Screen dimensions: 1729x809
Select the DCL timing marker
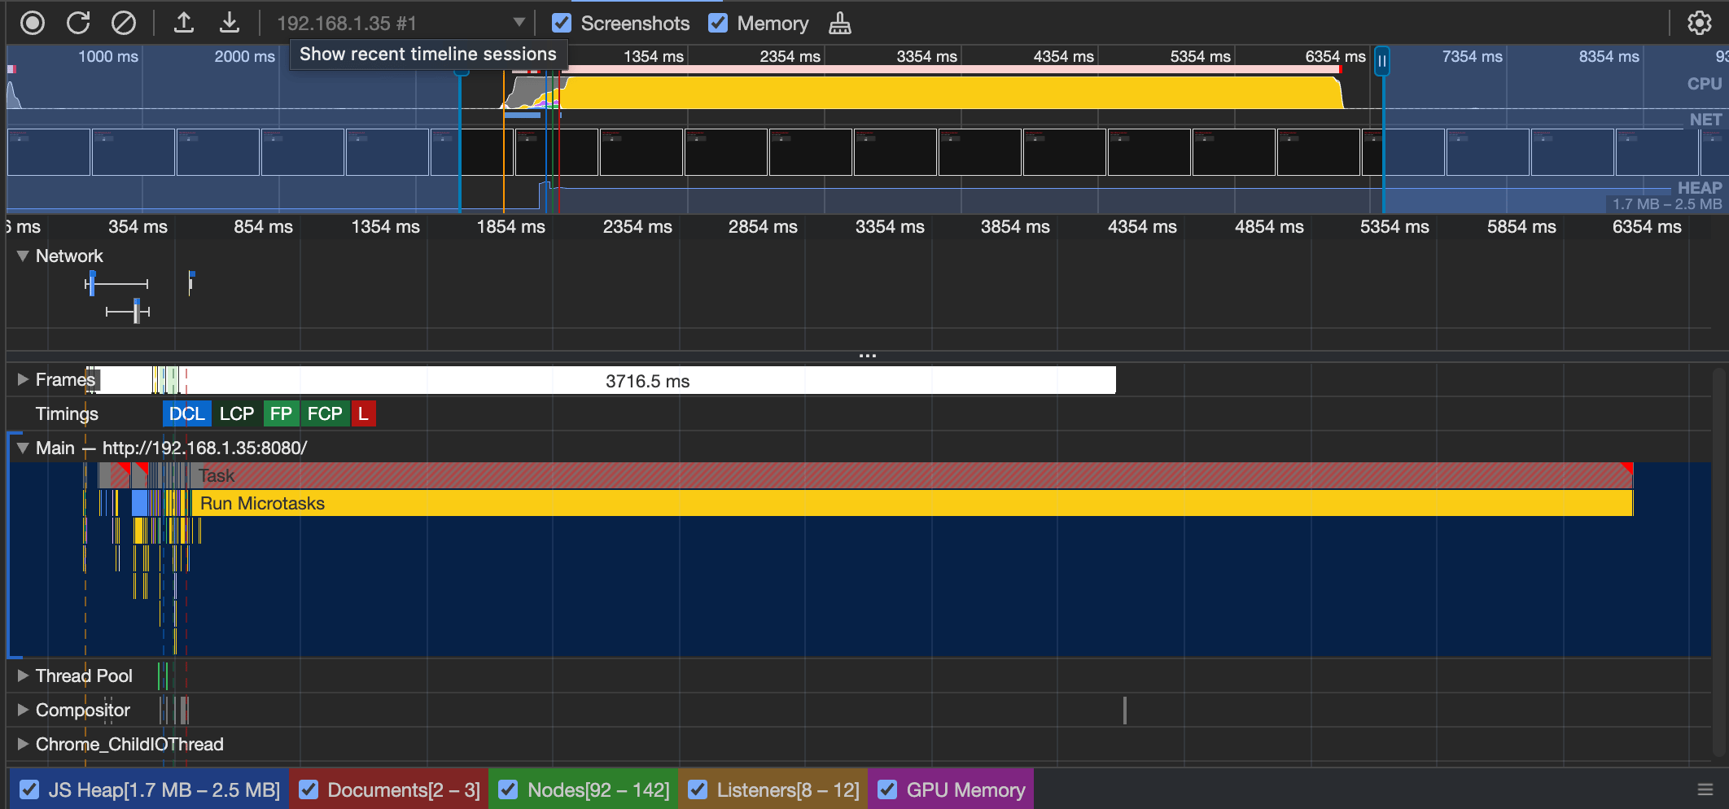[x=187, y=413]
